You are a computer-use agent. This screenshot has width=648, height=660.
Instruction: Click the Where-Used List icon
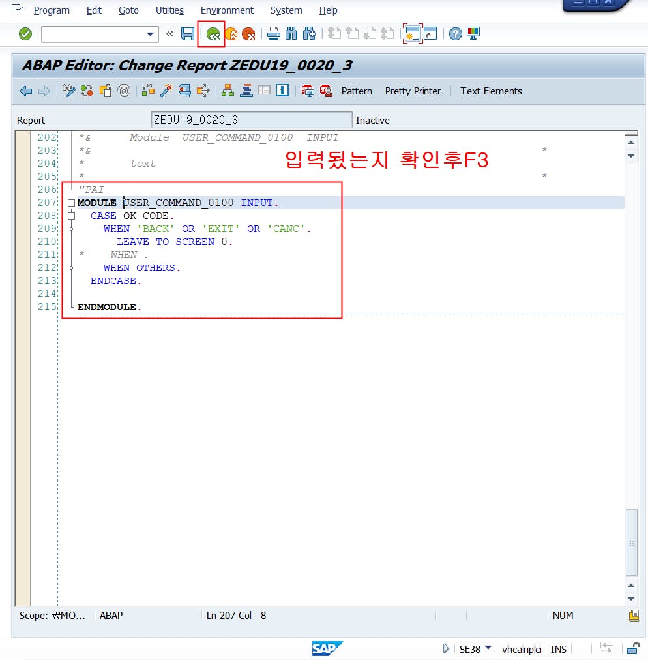coord(203,91)
